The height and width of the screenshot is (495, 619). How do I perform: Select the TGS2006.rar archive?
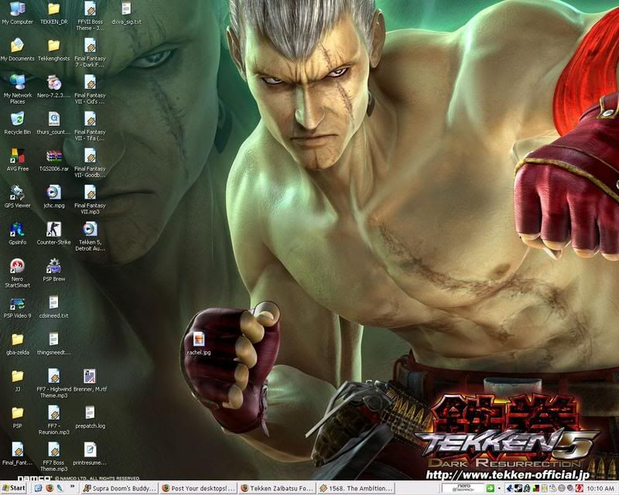coord(53,160)
